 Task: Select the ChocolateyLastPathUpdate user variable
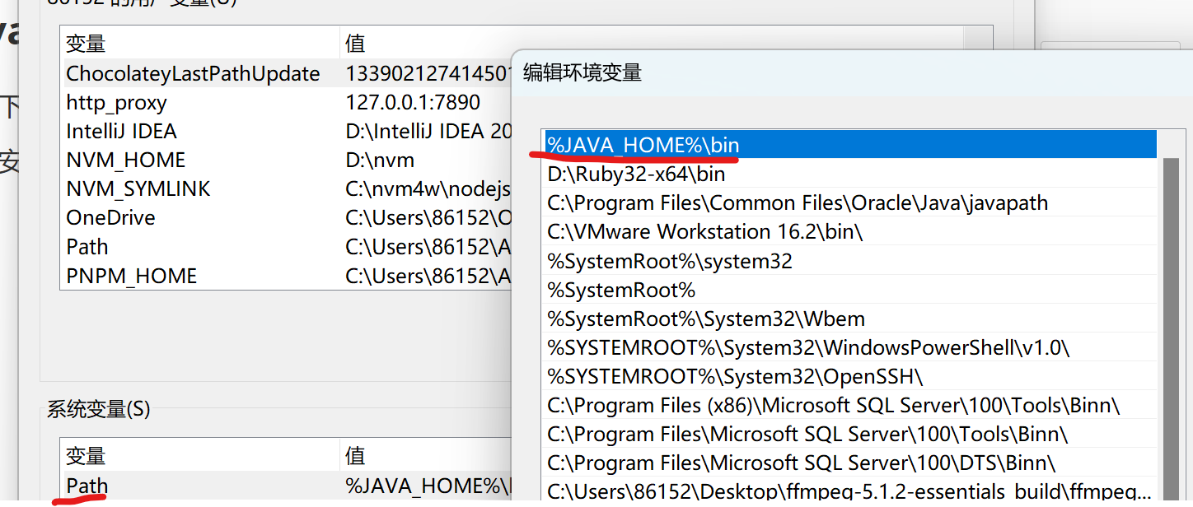coord(193,73)
